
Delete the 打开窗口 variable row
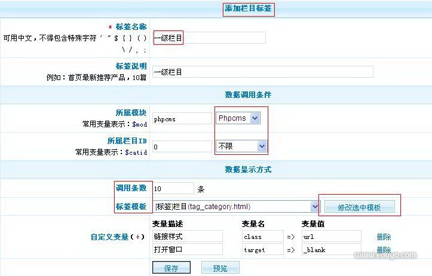(x=384, y=250)
